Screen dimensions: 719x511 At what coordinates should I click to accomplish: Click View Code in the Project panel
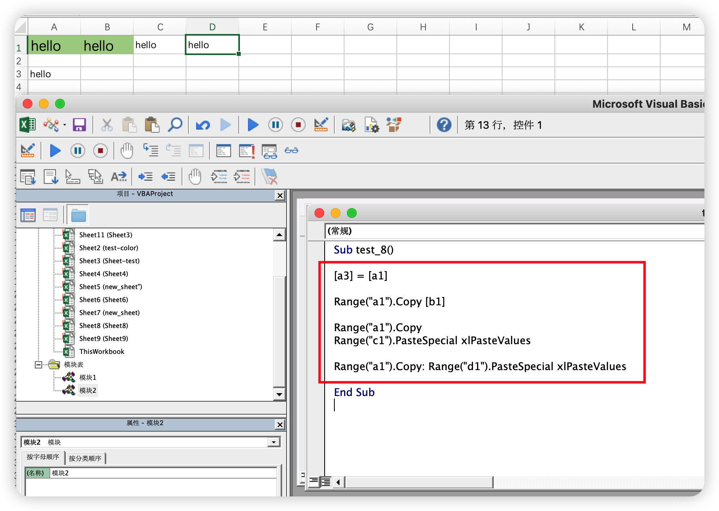(x=28, y=215)
